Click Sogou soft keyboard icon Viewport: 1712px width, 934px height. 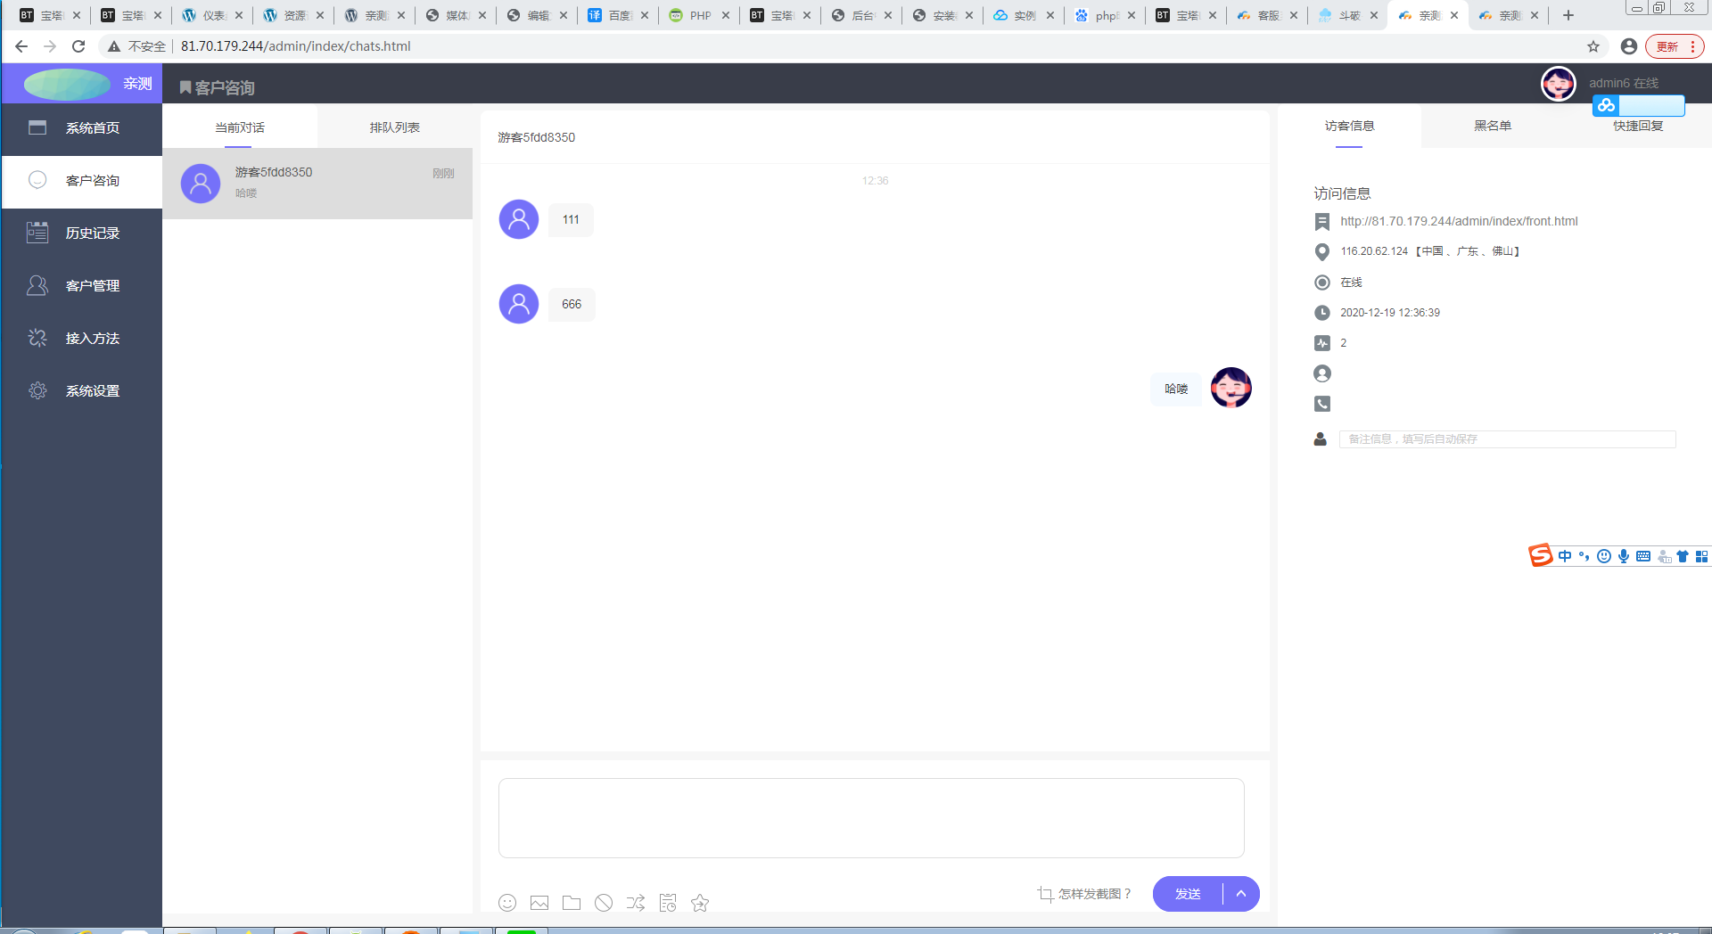coord(1643,556)
